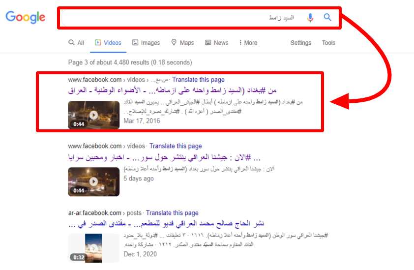Expand the More options menu

coord(248,43)
